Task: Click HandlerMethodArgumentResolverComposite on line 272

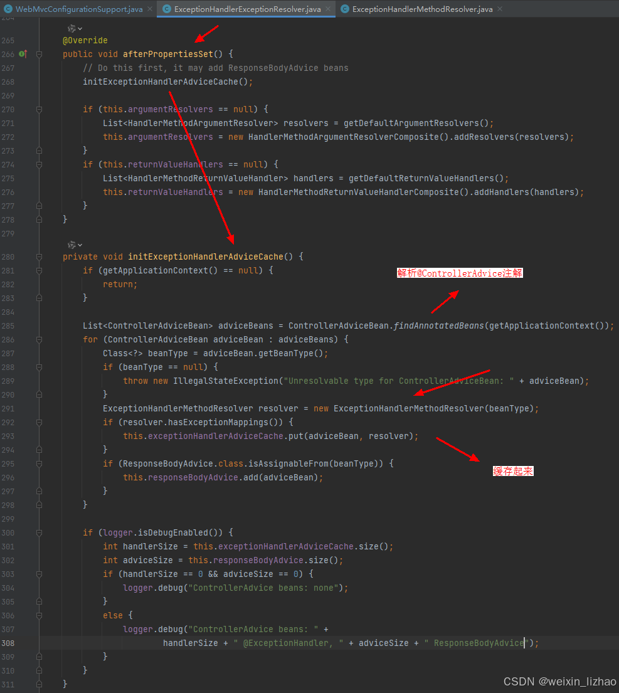Action: click(343, 137)
